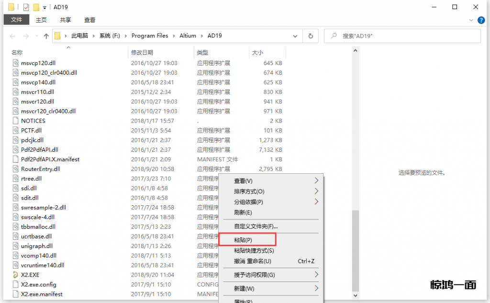Select the msvcp120.dll file icon
This screenshot has height=303, width=490.
coord(16,63)
